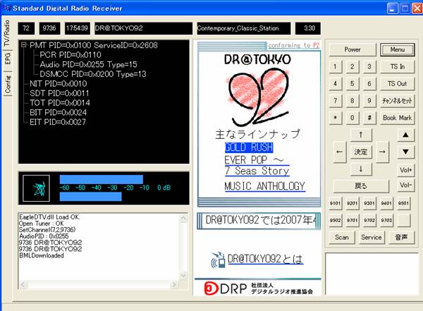
Task: Click the filled up-triangle channel button
Action: coord(405,135)
